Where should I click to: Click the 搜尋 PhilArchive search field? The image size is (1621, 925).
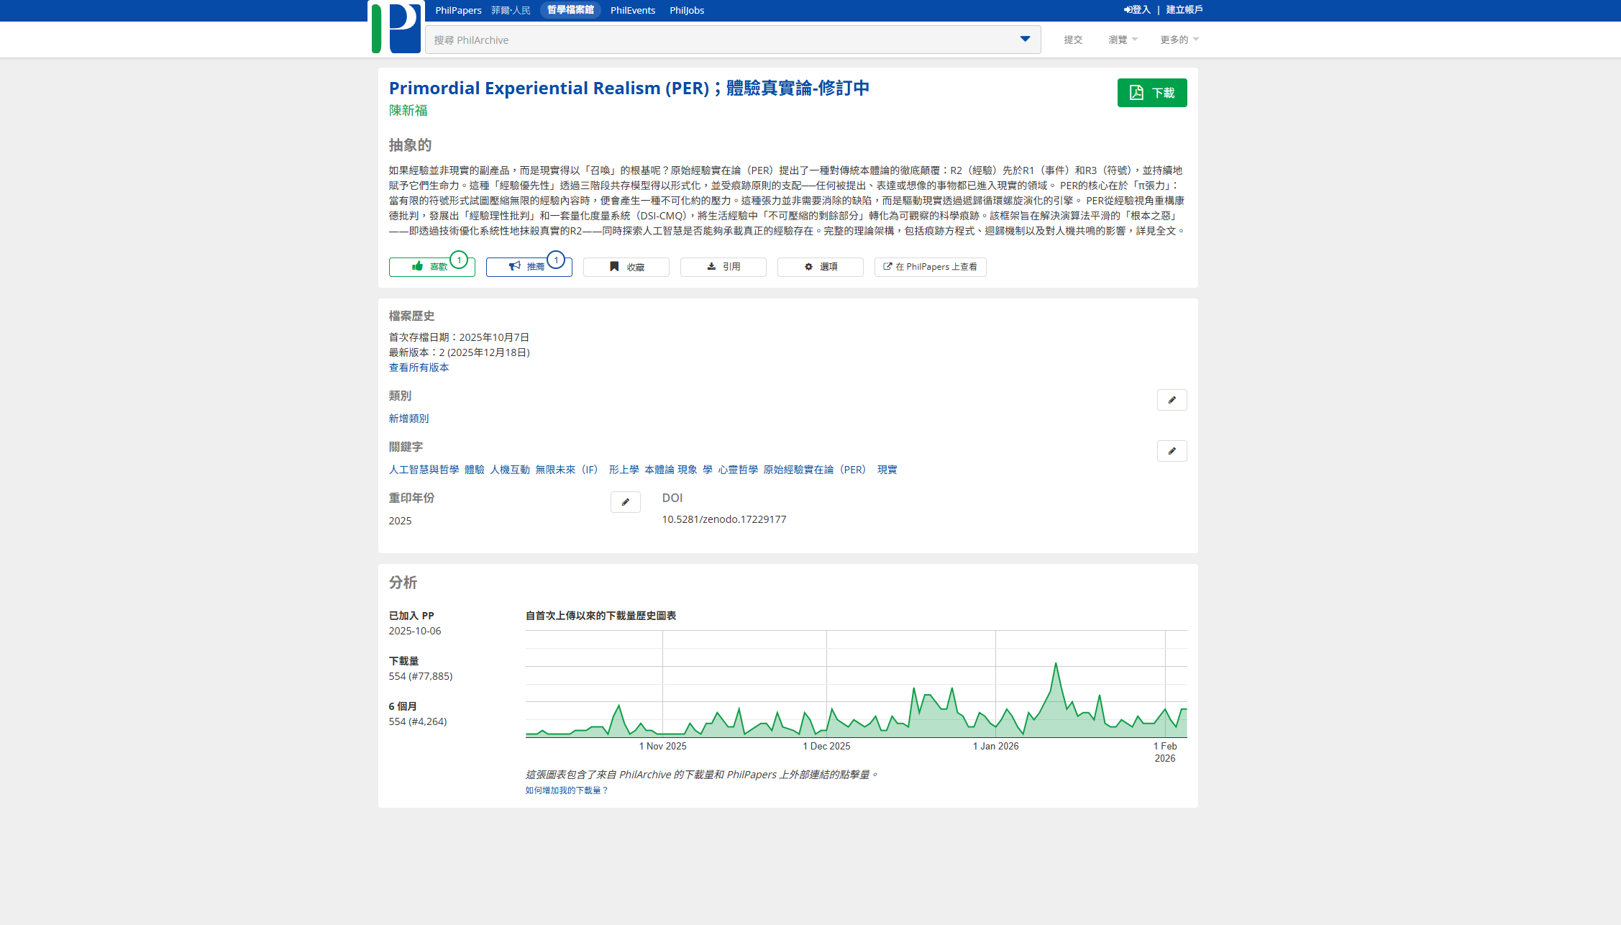click(719, 40)
